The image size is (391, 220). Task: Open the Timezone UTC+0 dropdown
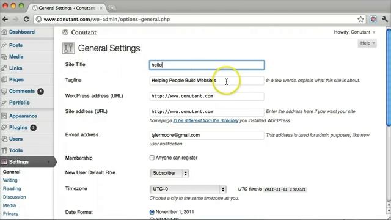188,189
